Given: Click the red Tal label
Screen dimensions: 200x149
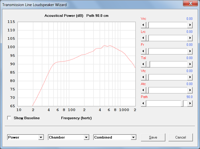Looking at the screenshot, I should tap(143, 58).
